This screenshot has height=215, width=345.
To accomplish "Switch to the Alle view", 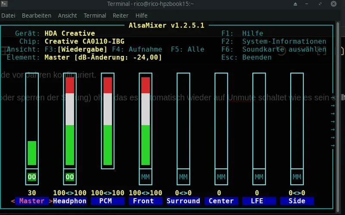I will tap(188, 49).
